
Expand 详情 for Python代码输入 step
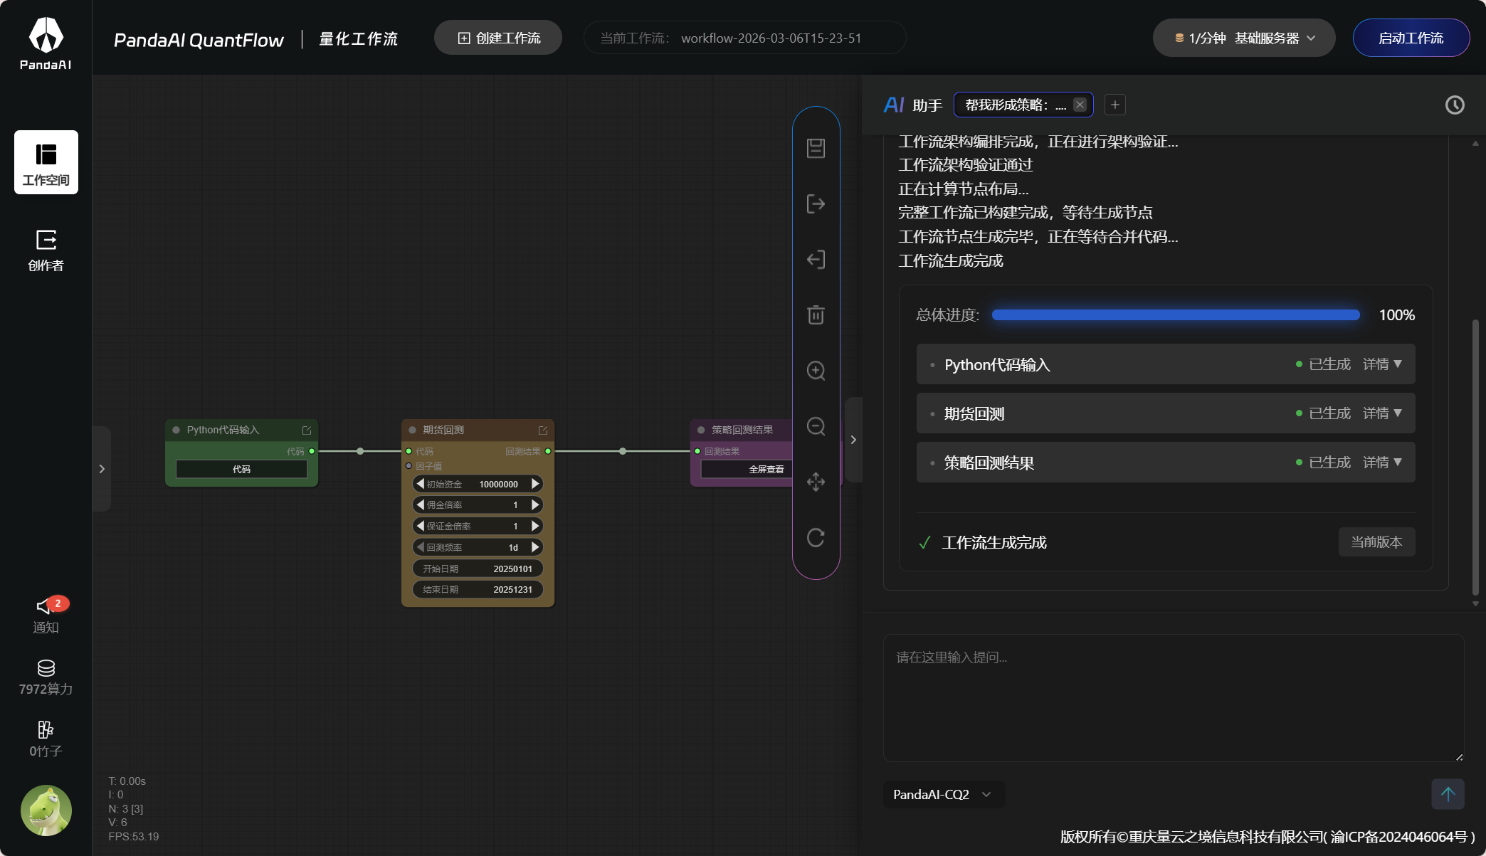point(1382,364)
